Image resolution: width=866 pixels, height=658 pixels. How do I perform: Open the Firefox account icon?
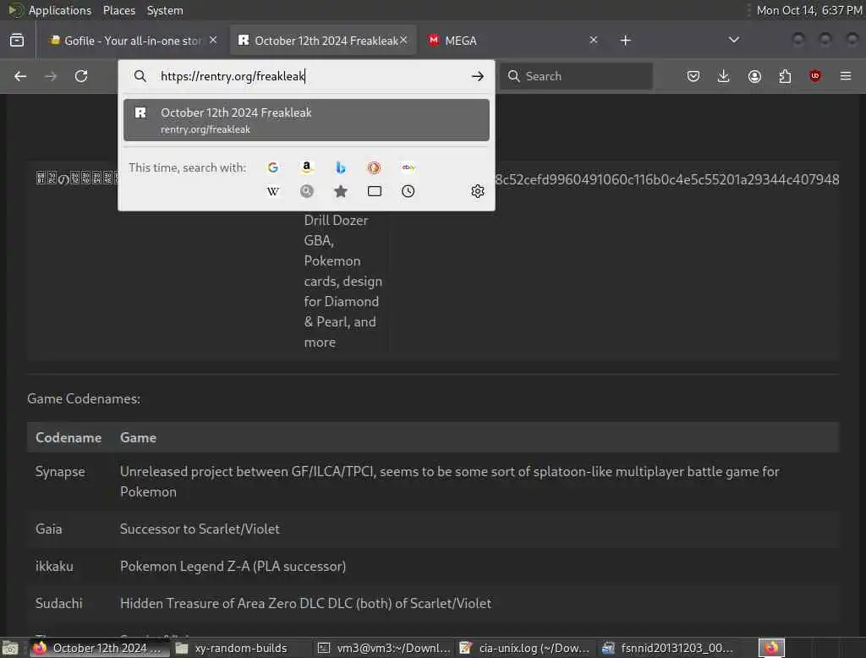click(754, 76)
